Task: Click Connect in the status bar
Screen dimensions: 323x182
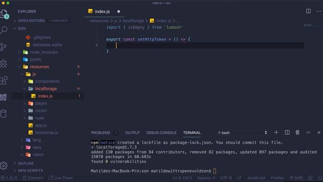Action: (x=33, y=178)
